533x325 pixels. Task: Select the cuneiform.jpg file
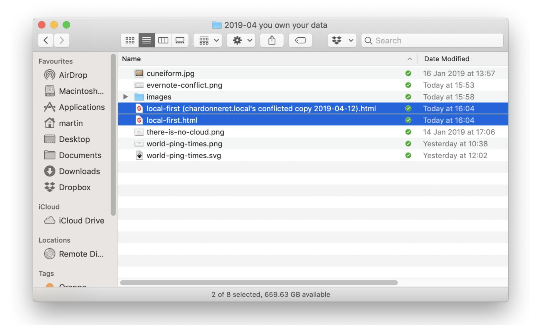170,74
